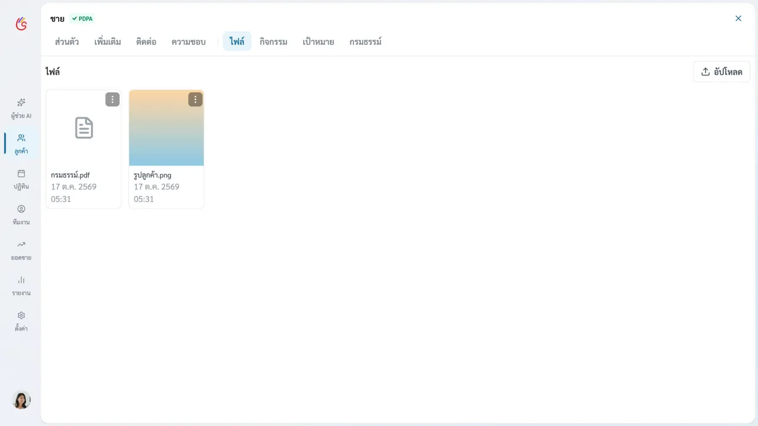
Task: Click the date under รูปลูกค้า.png
Action: (x=156, y=193)
